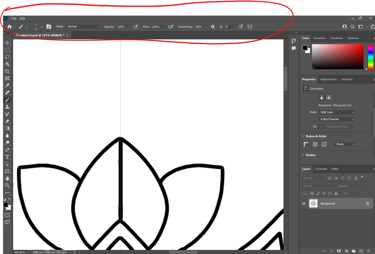Open the Pixels units dropdown
This screenshot has height=254, width=375.
click(x=344, y=144)
